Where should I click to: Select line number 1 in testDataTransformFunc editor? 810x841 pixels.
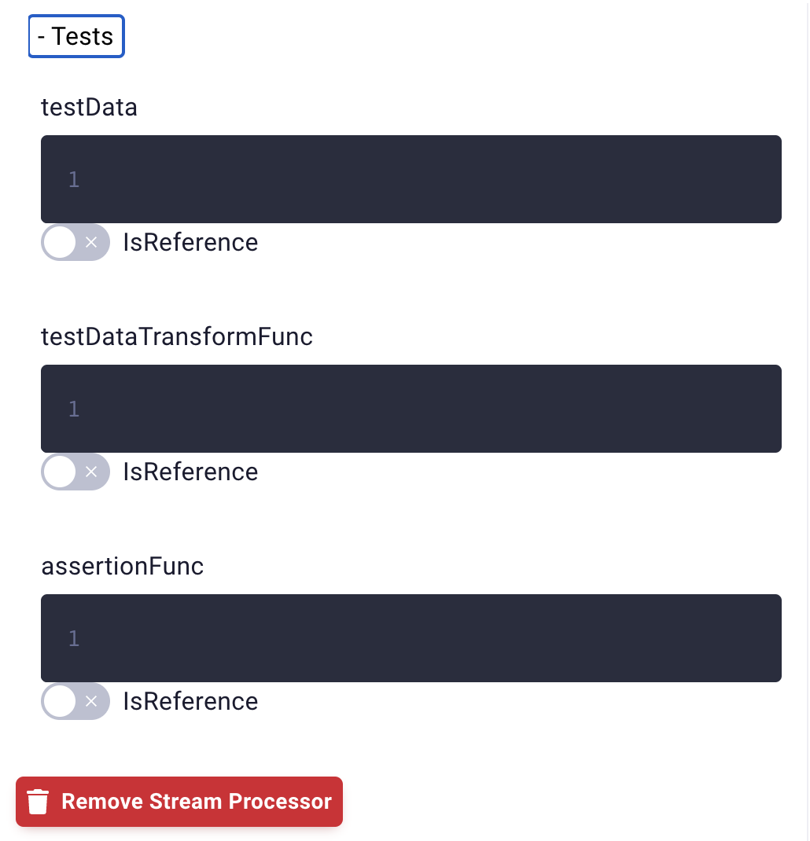click(x=74, y=409)
